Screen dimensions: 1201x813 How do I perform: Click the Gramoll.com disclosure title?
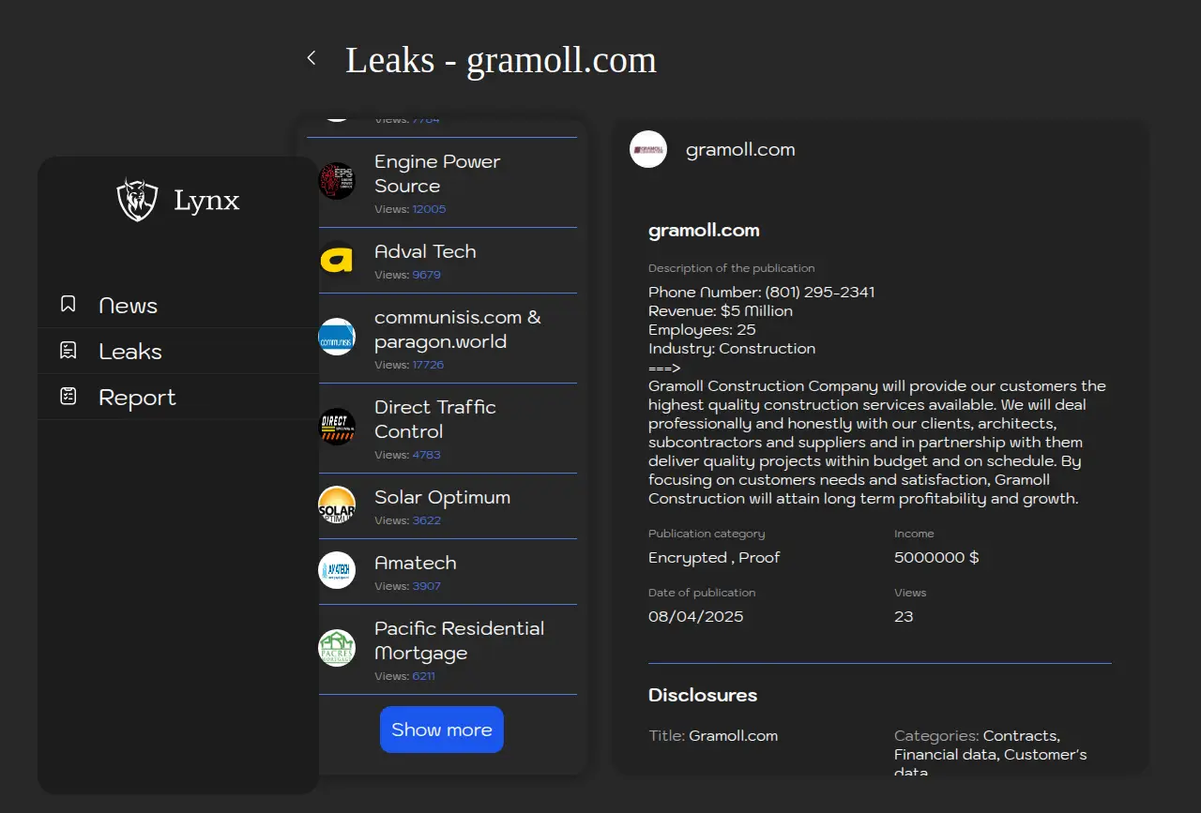click(733, 736)
